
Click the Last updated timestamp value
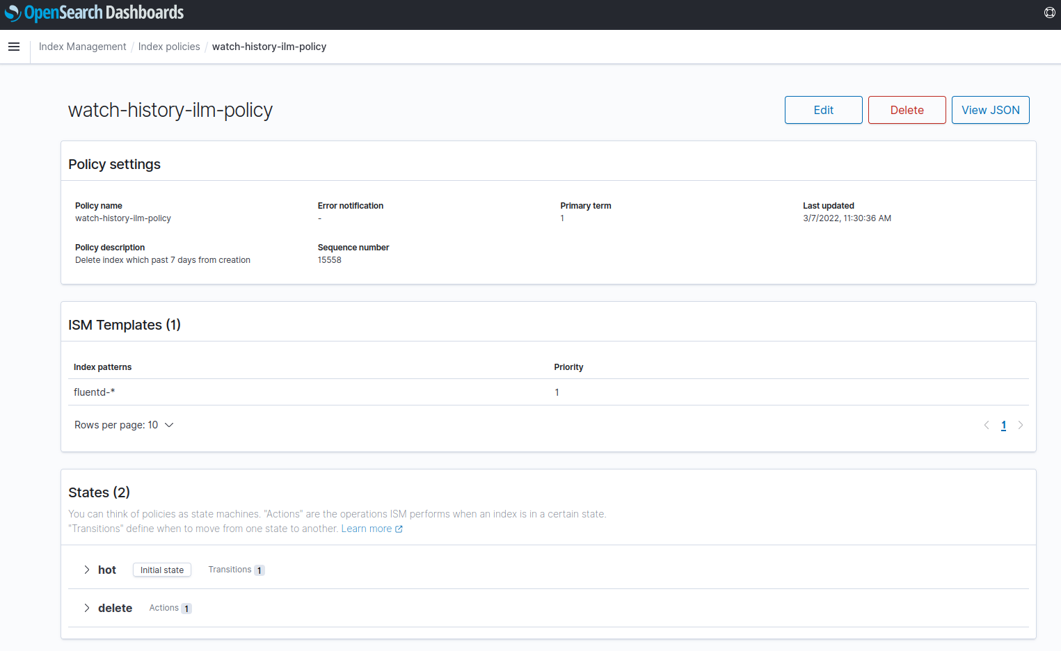(847, 218)
